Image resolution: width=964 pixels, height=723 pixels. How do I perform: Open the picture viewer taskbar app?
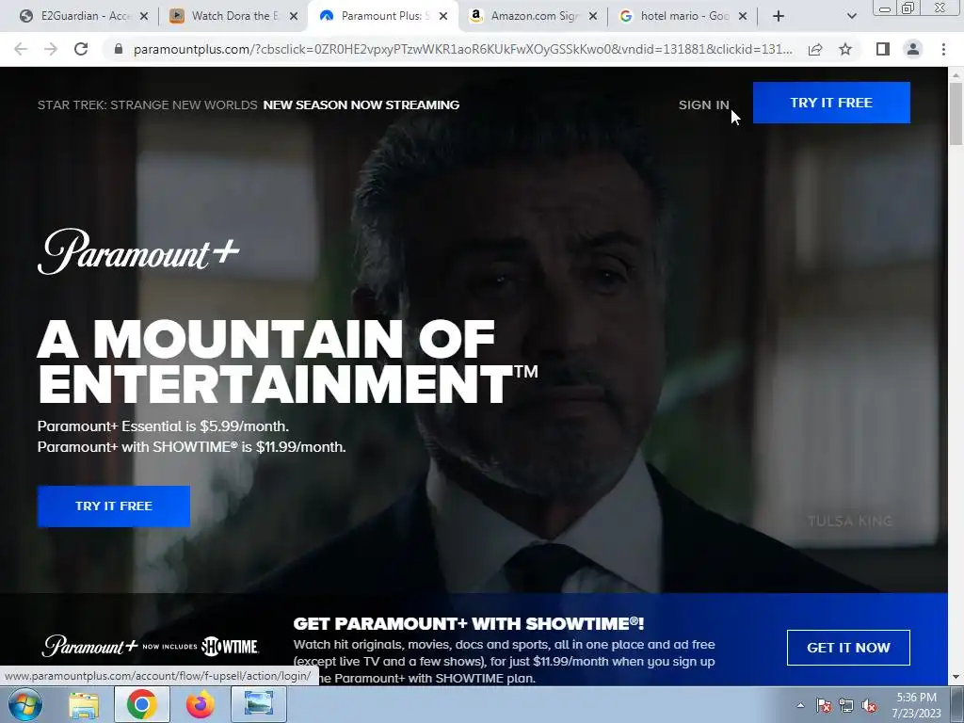[x=259, y=704]
